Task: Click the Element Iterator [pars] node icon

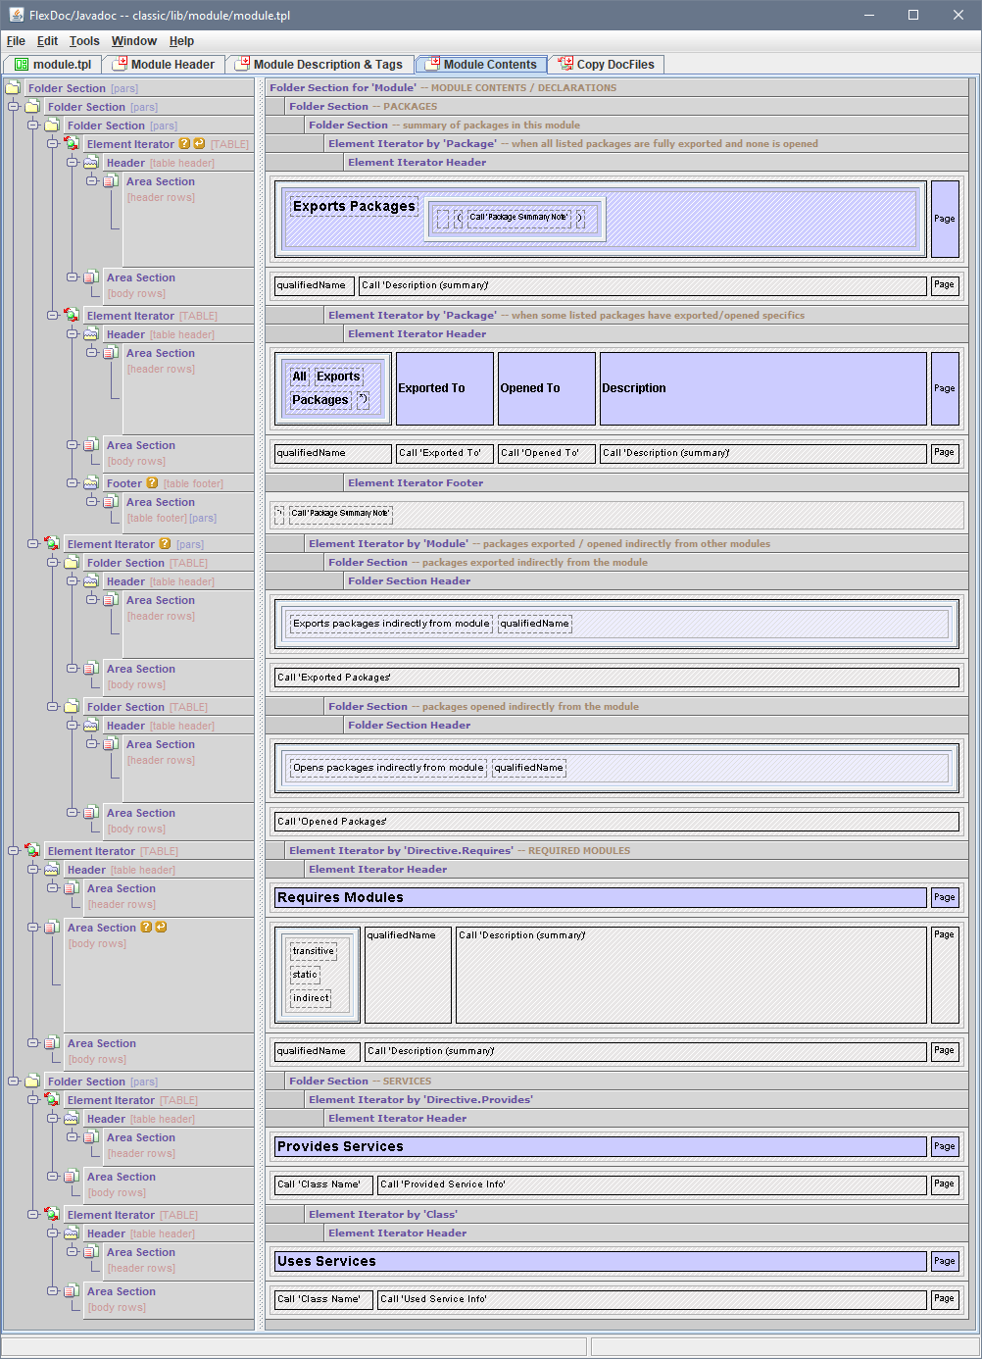Action: click(x=52, y=544)
